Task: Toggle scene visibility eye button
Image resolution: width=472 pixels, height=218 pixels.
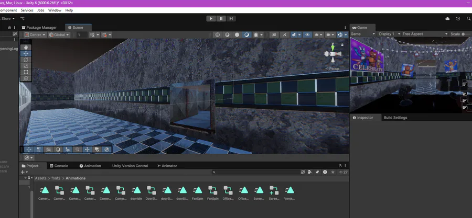Action: 307,35
